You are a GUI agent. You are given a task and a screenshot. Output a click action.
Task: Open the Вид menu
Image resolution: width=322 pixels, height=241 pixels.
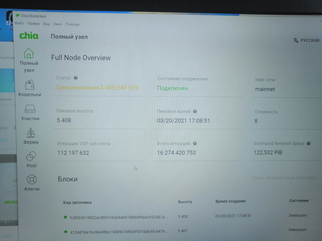[46, 24]
